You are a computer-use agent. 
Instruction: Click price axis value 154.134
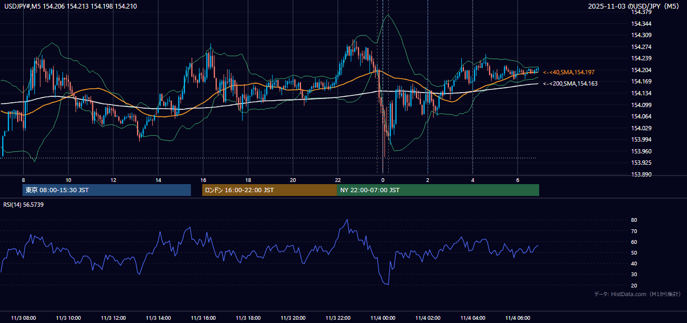click(x=641, y=93)
